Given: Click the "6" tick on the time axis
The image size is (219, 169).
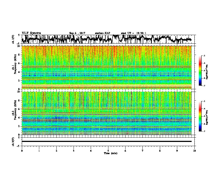Looking at the screenshot, I should pyautogui.click(x=126, y=151).
